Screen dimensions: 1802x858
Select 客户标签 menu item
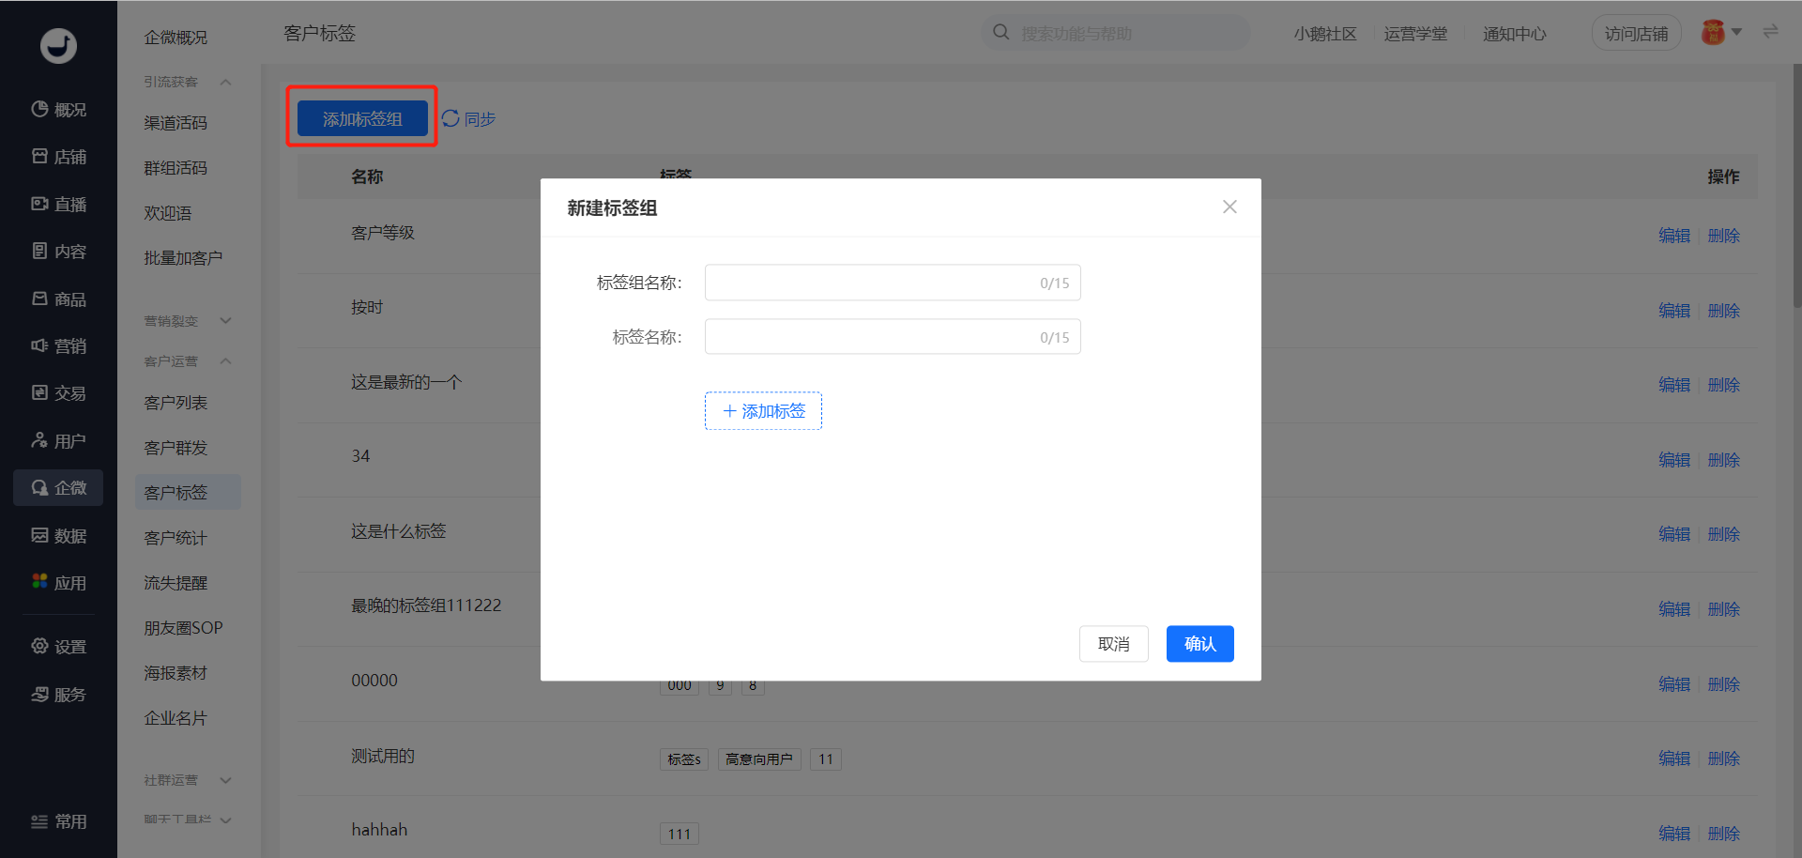click(x=188, y=492)
